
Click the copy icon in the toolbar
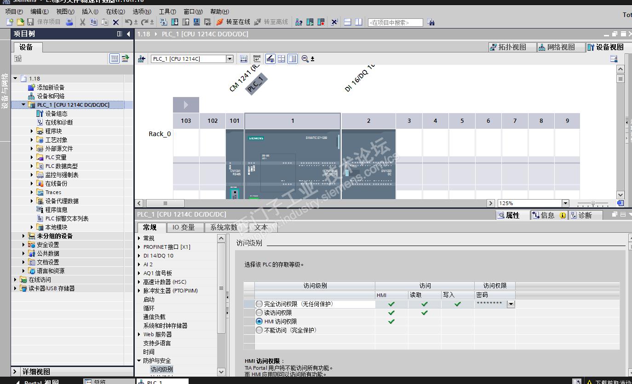point(94,22)
